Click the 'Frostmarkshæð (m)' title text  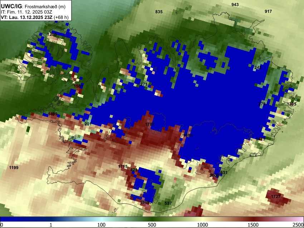[45, 6]
